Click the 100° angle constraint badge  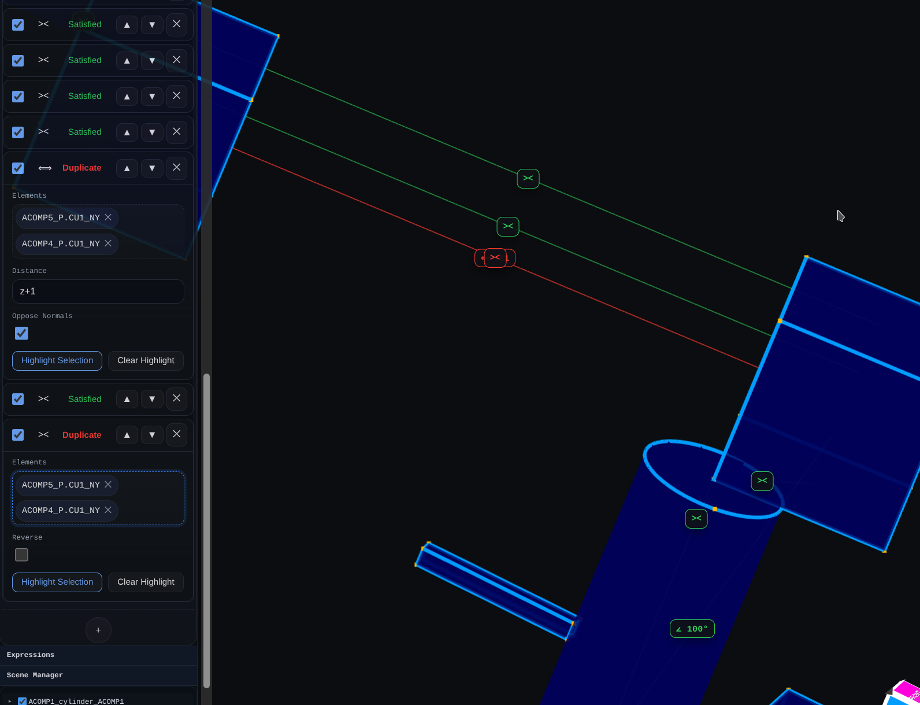pos(692,629)
